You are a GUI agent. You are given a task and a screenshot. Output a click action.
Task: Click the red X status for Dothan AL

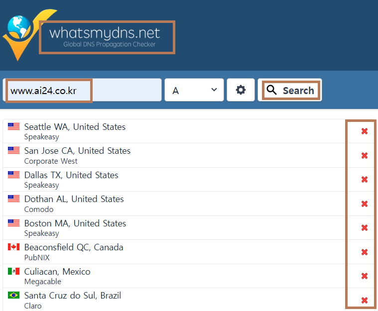pos(364,204)
